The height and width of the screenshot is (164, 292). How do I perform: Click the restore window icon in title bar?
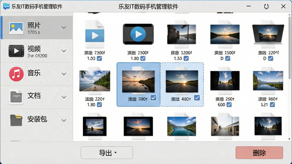click(x=266, y=6)
